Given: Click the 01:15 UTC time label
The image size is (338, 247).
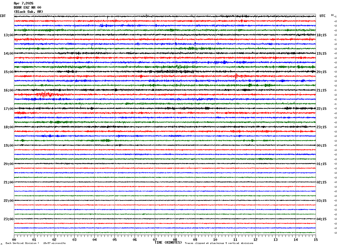Looking at the screenshot, I should (x=322, y=164).
